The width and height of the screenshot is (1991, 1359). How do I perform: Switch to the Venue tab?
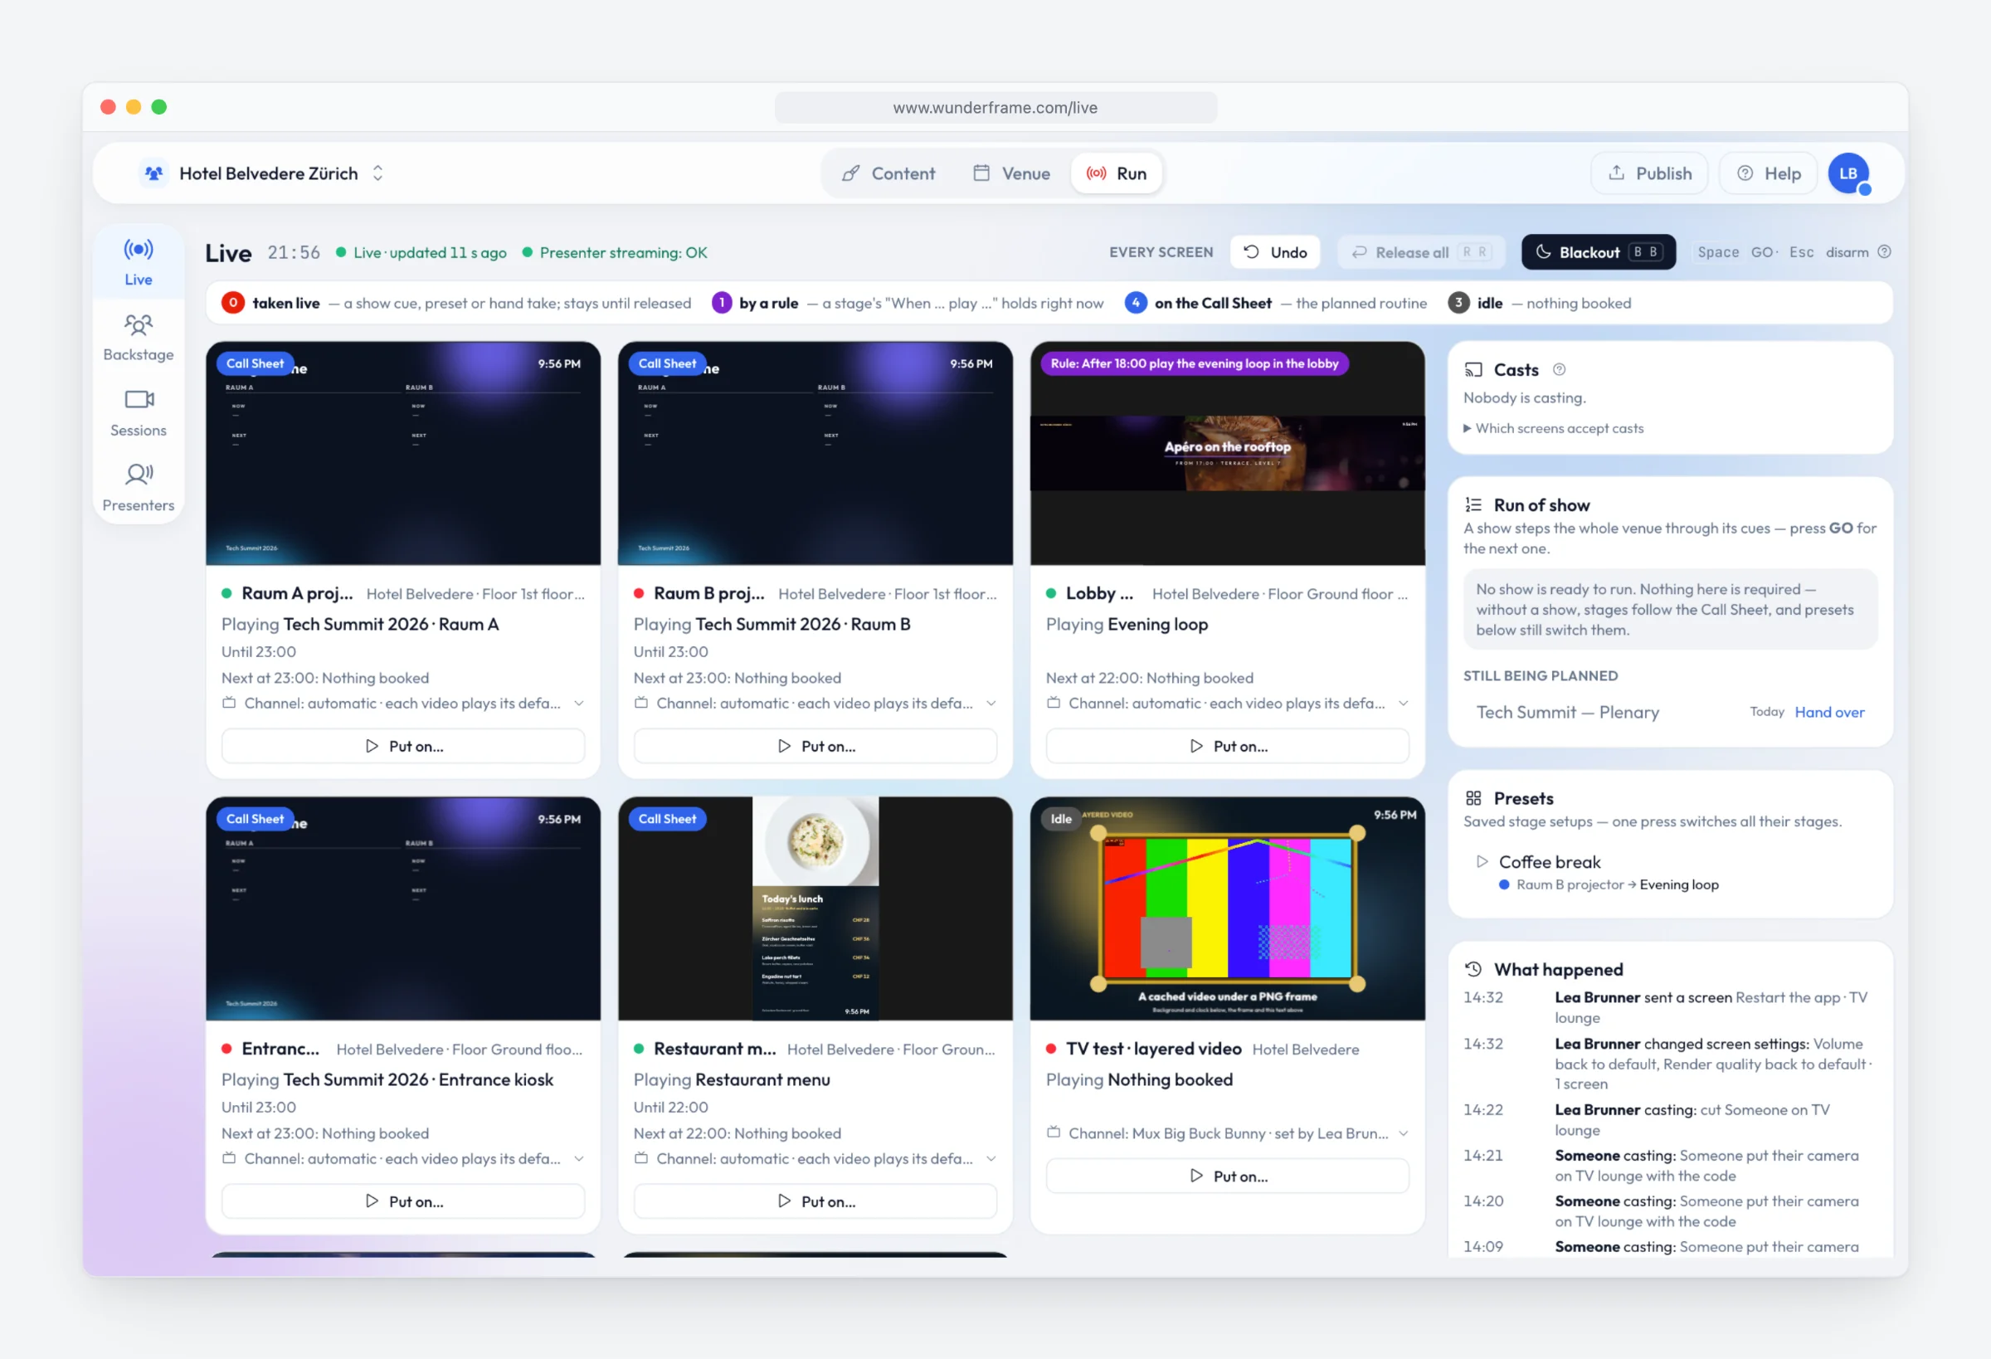tap(1011, 173)
